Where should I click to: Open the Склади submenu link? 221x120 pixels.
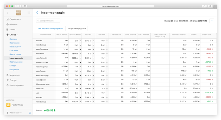pos(13,66)
